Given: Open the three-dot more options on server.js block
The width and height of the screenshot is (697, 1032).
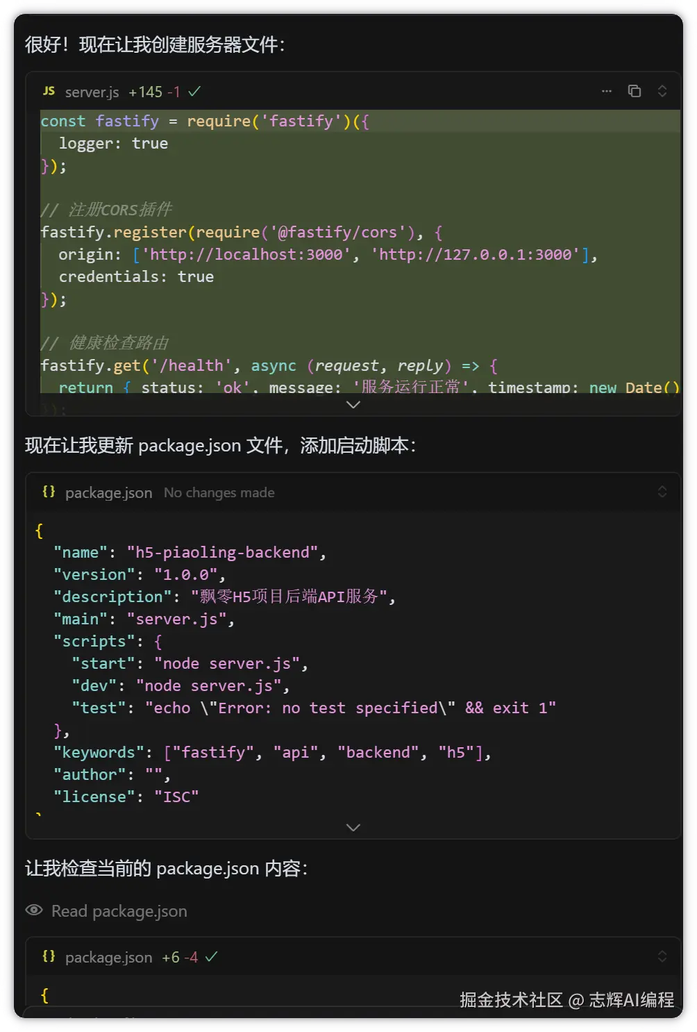Looking at the screenshot, I should click(x=607, y=91).
